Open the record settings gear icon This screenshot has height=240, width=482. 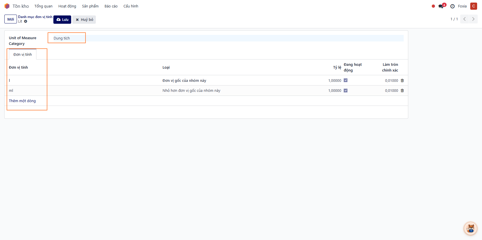(x=26, y=21)
